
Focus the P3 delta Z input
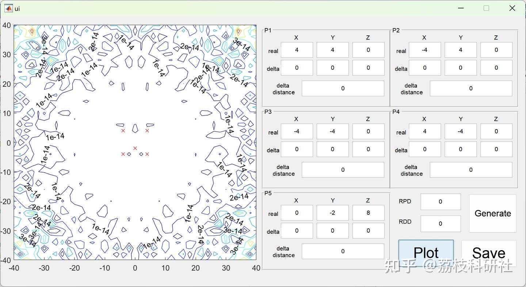368,149
